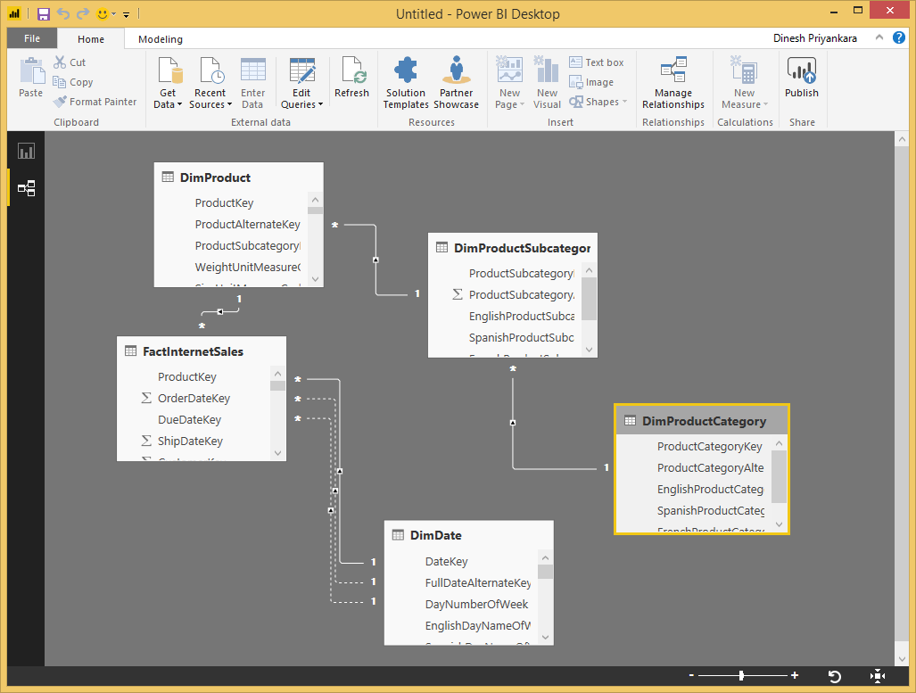Click relationship arrow between DimProductSubcategory and DimProductCategory
Image resolution: width=916 pixels, height=693 pixels.
(x=513, y=422)
